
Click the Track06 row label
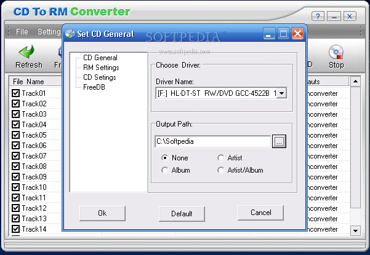point(34,146)
